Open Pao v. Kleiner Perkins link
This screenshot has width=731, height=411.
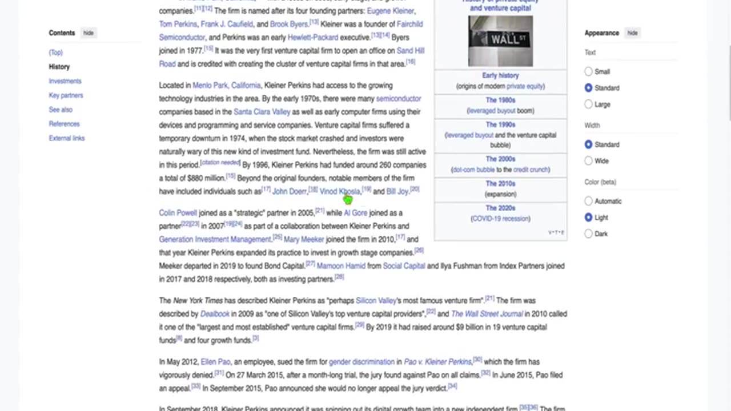click(x=437, y=362)
